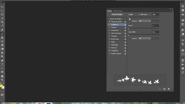This screenshot has width=185, height=104.
Task: Select the Brush tool in toolbar
Action: click(2, 34)
